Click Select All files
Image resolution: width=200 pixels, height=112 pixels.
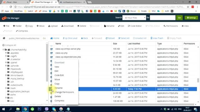coord(124,38)
